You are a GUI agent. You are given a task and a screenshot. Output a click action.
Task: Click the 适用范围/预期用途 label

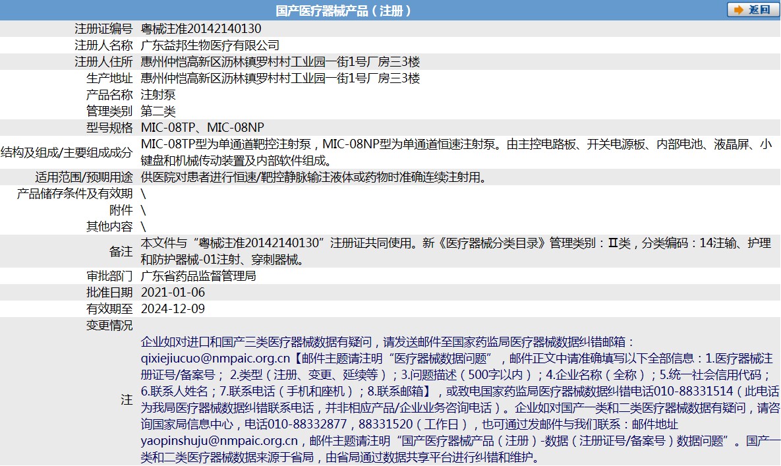click(84, 177)
